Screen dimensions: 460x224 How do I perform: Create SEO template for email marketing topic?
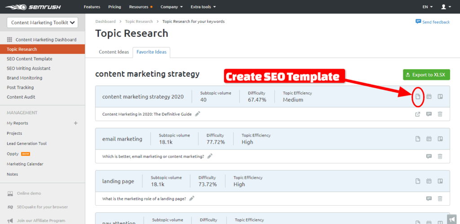pyautogui.click(x=418, y=139)
